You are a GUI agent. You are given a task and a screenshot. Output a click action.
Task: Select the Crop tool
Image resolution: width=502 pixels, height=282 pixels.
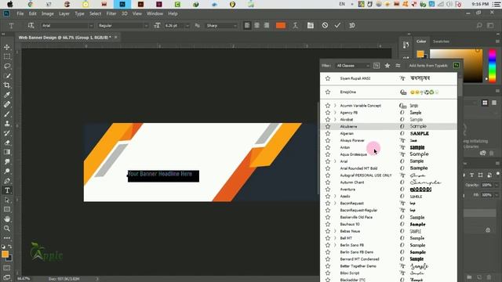[x=7, y=85]
